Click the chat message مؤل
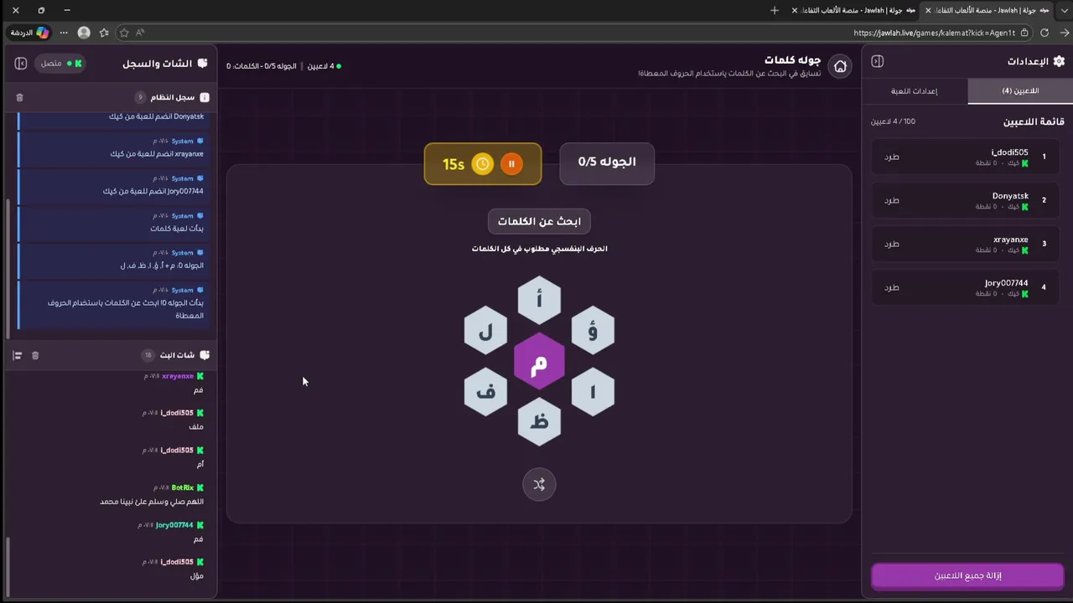This screenshot has width=1073, height=603. [197, 576]
